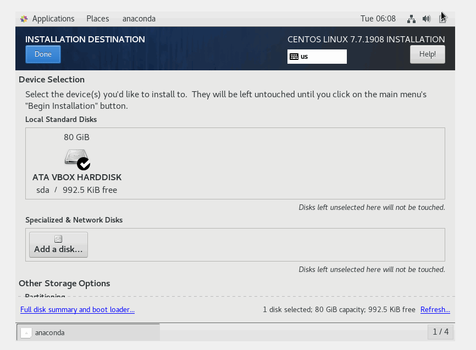Open the anaconda app menu in top bar
The width and height of the screenshot is (476, 350).
pyautogui.click(x=139, y=19)
